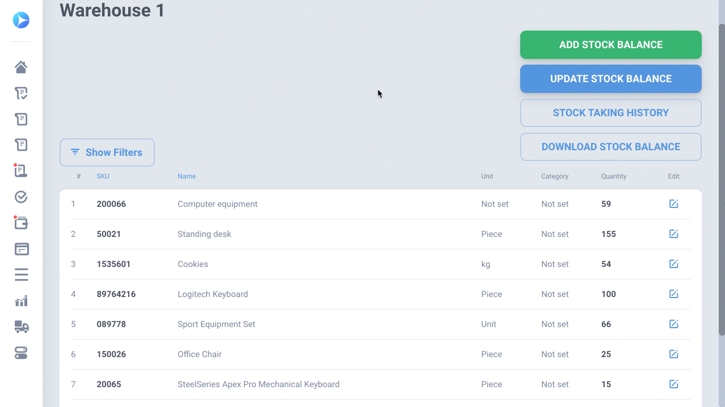The height and width of the screenshot is (407, 725).
Task: Edit the Cookies row
Action: coord(673,264)
